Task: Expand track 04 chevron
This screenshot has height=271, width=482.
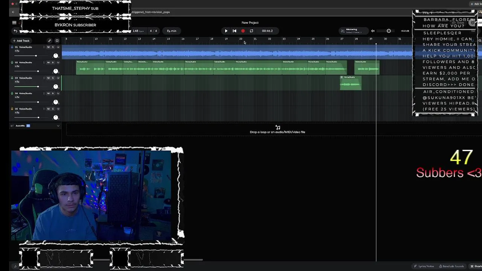Action: [58, 93]
